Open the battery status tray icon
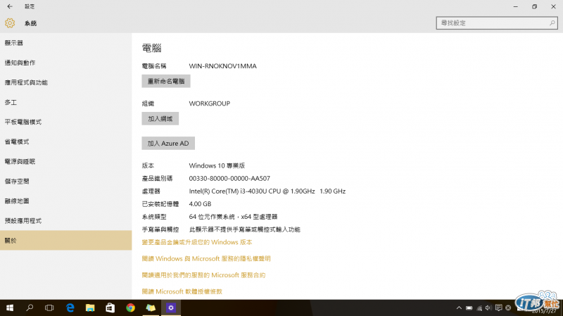The width and height of the screenshot is (563, 316). click(469, 308)
